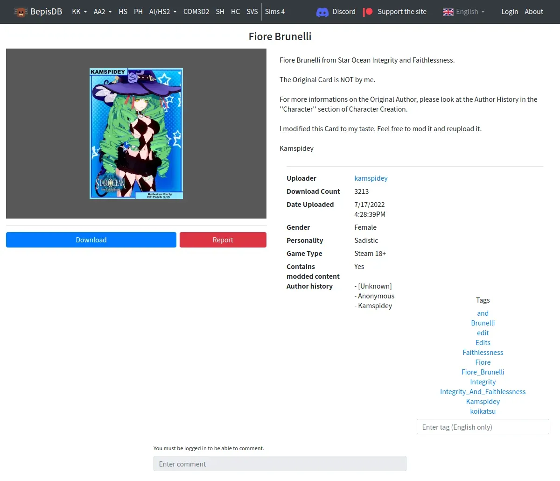Select the koikatsu tag
The width and height of the screenshot is (560, 481).
click(483, 411)
